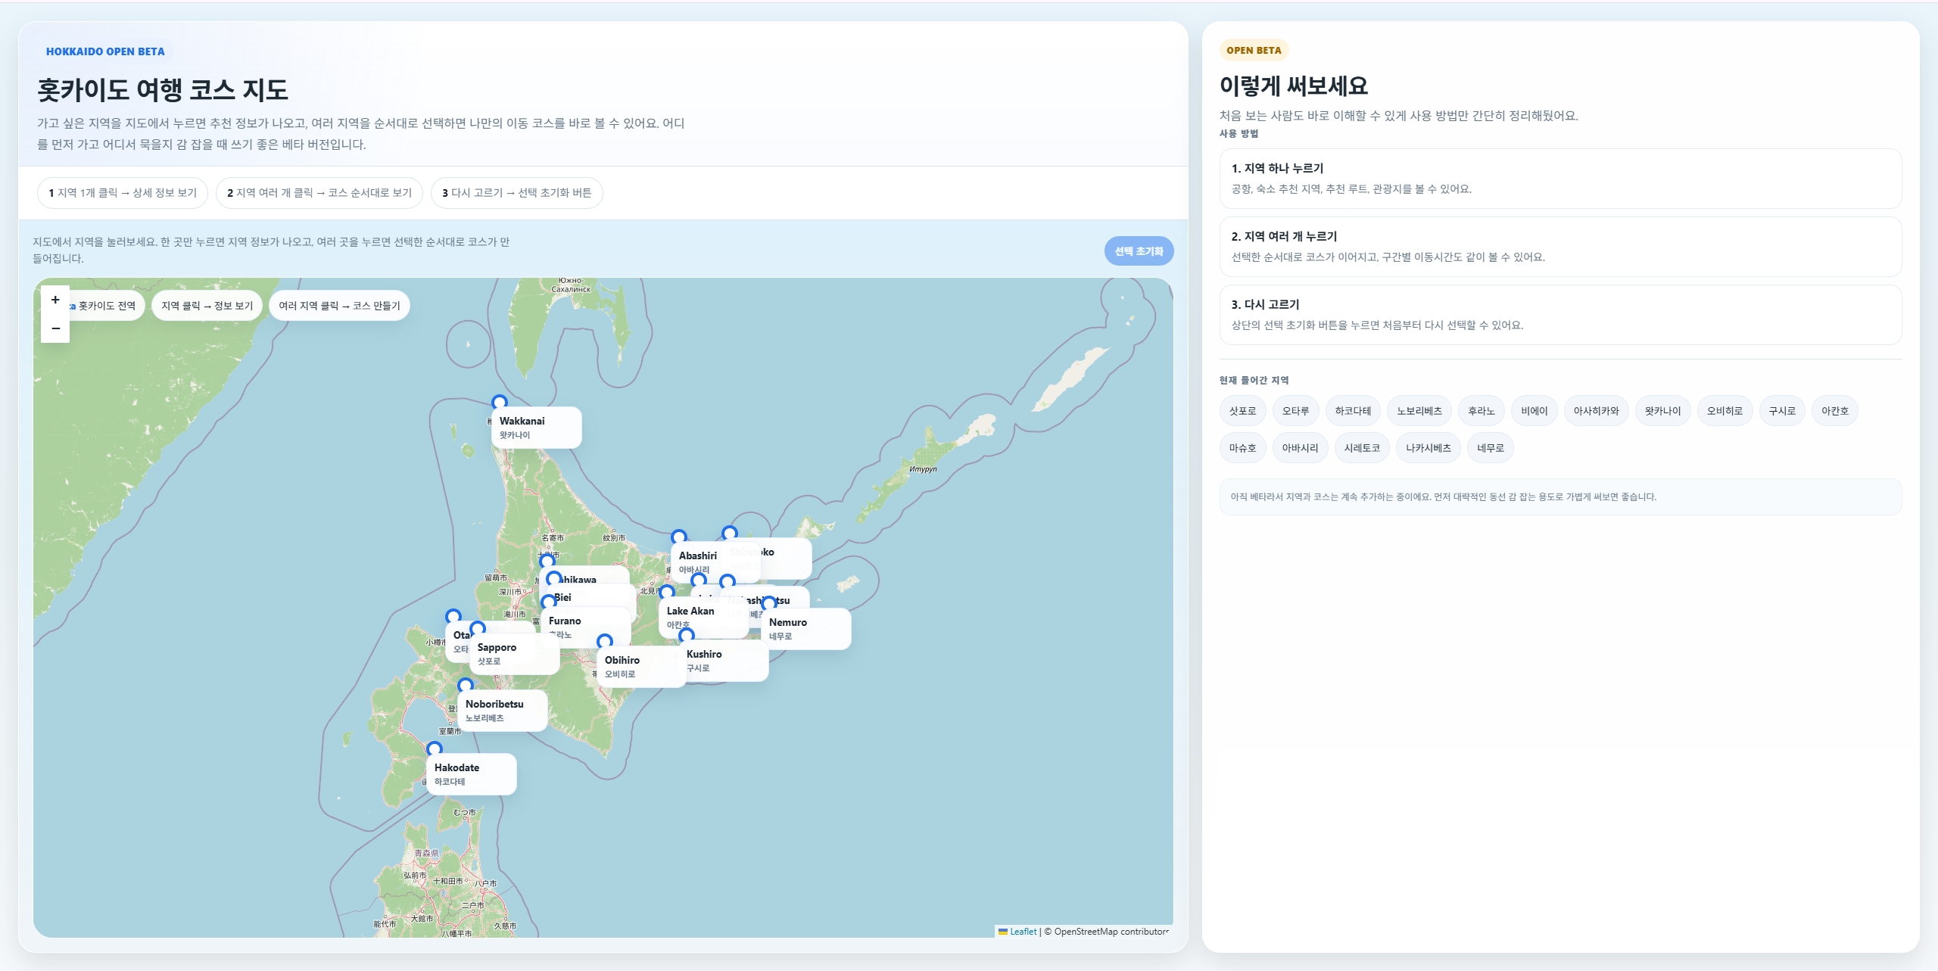Click map overlay pill 지역 클릭 → 정보 보기
Screen dimensions: 1938x971
207,306
